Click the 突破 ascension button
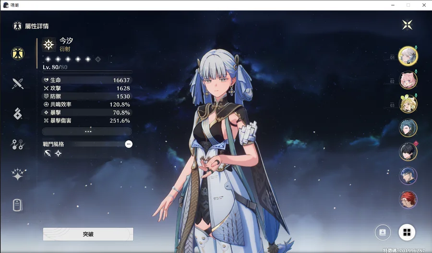This screenshot has height=253, width=432. 88,234
